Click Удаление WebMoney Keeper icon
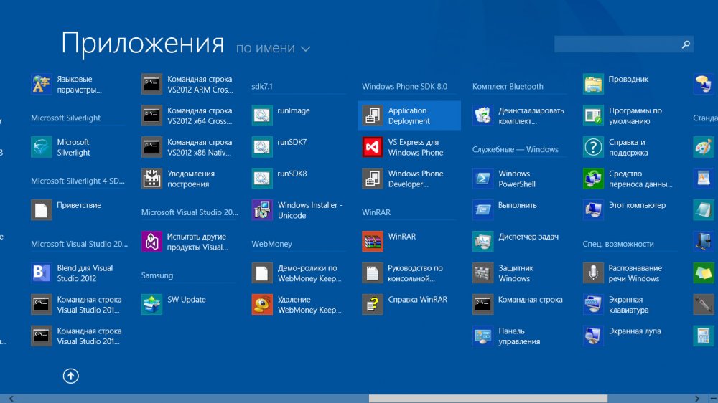This screenshot has width=718, height=403. coord(262,305)
